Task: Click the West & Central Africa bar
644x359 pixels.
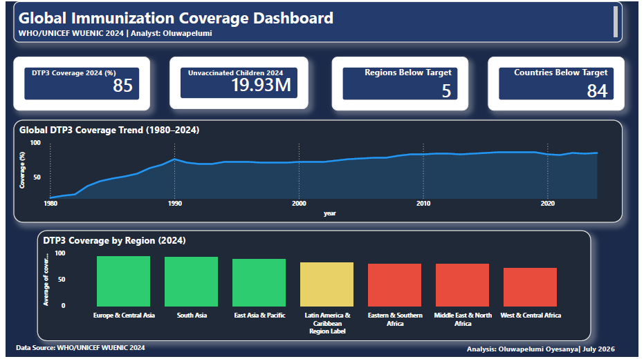Action: click(x=531, y=287)
